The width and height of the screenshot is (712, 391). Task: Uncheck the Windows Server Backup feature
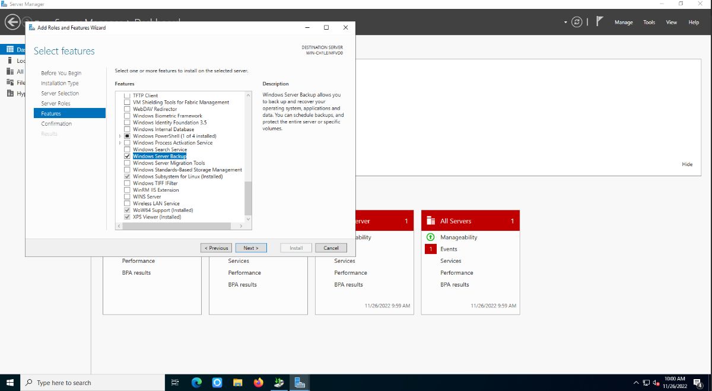click(127, 156)
